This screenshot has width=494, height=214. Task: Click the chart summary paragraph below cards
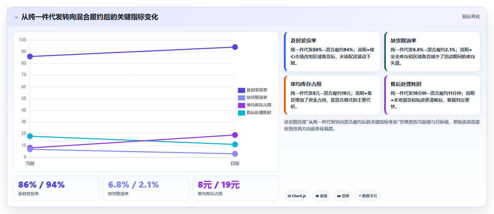(x=382, y=125)
